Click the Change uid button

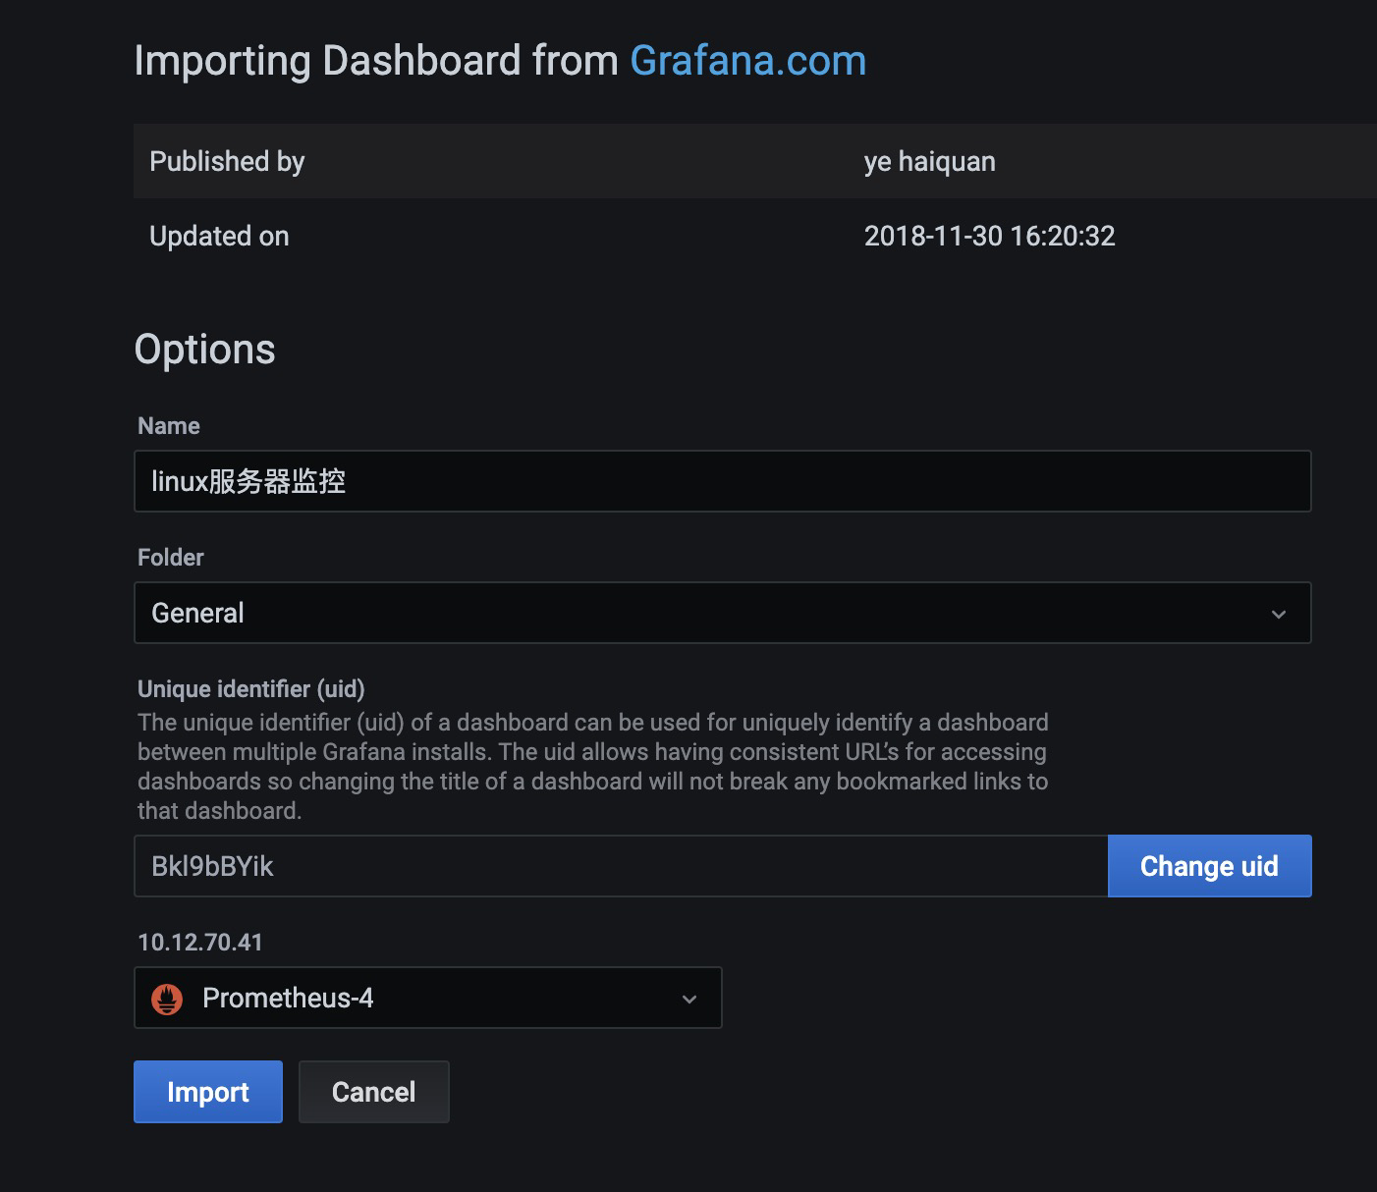[1209, 866]
